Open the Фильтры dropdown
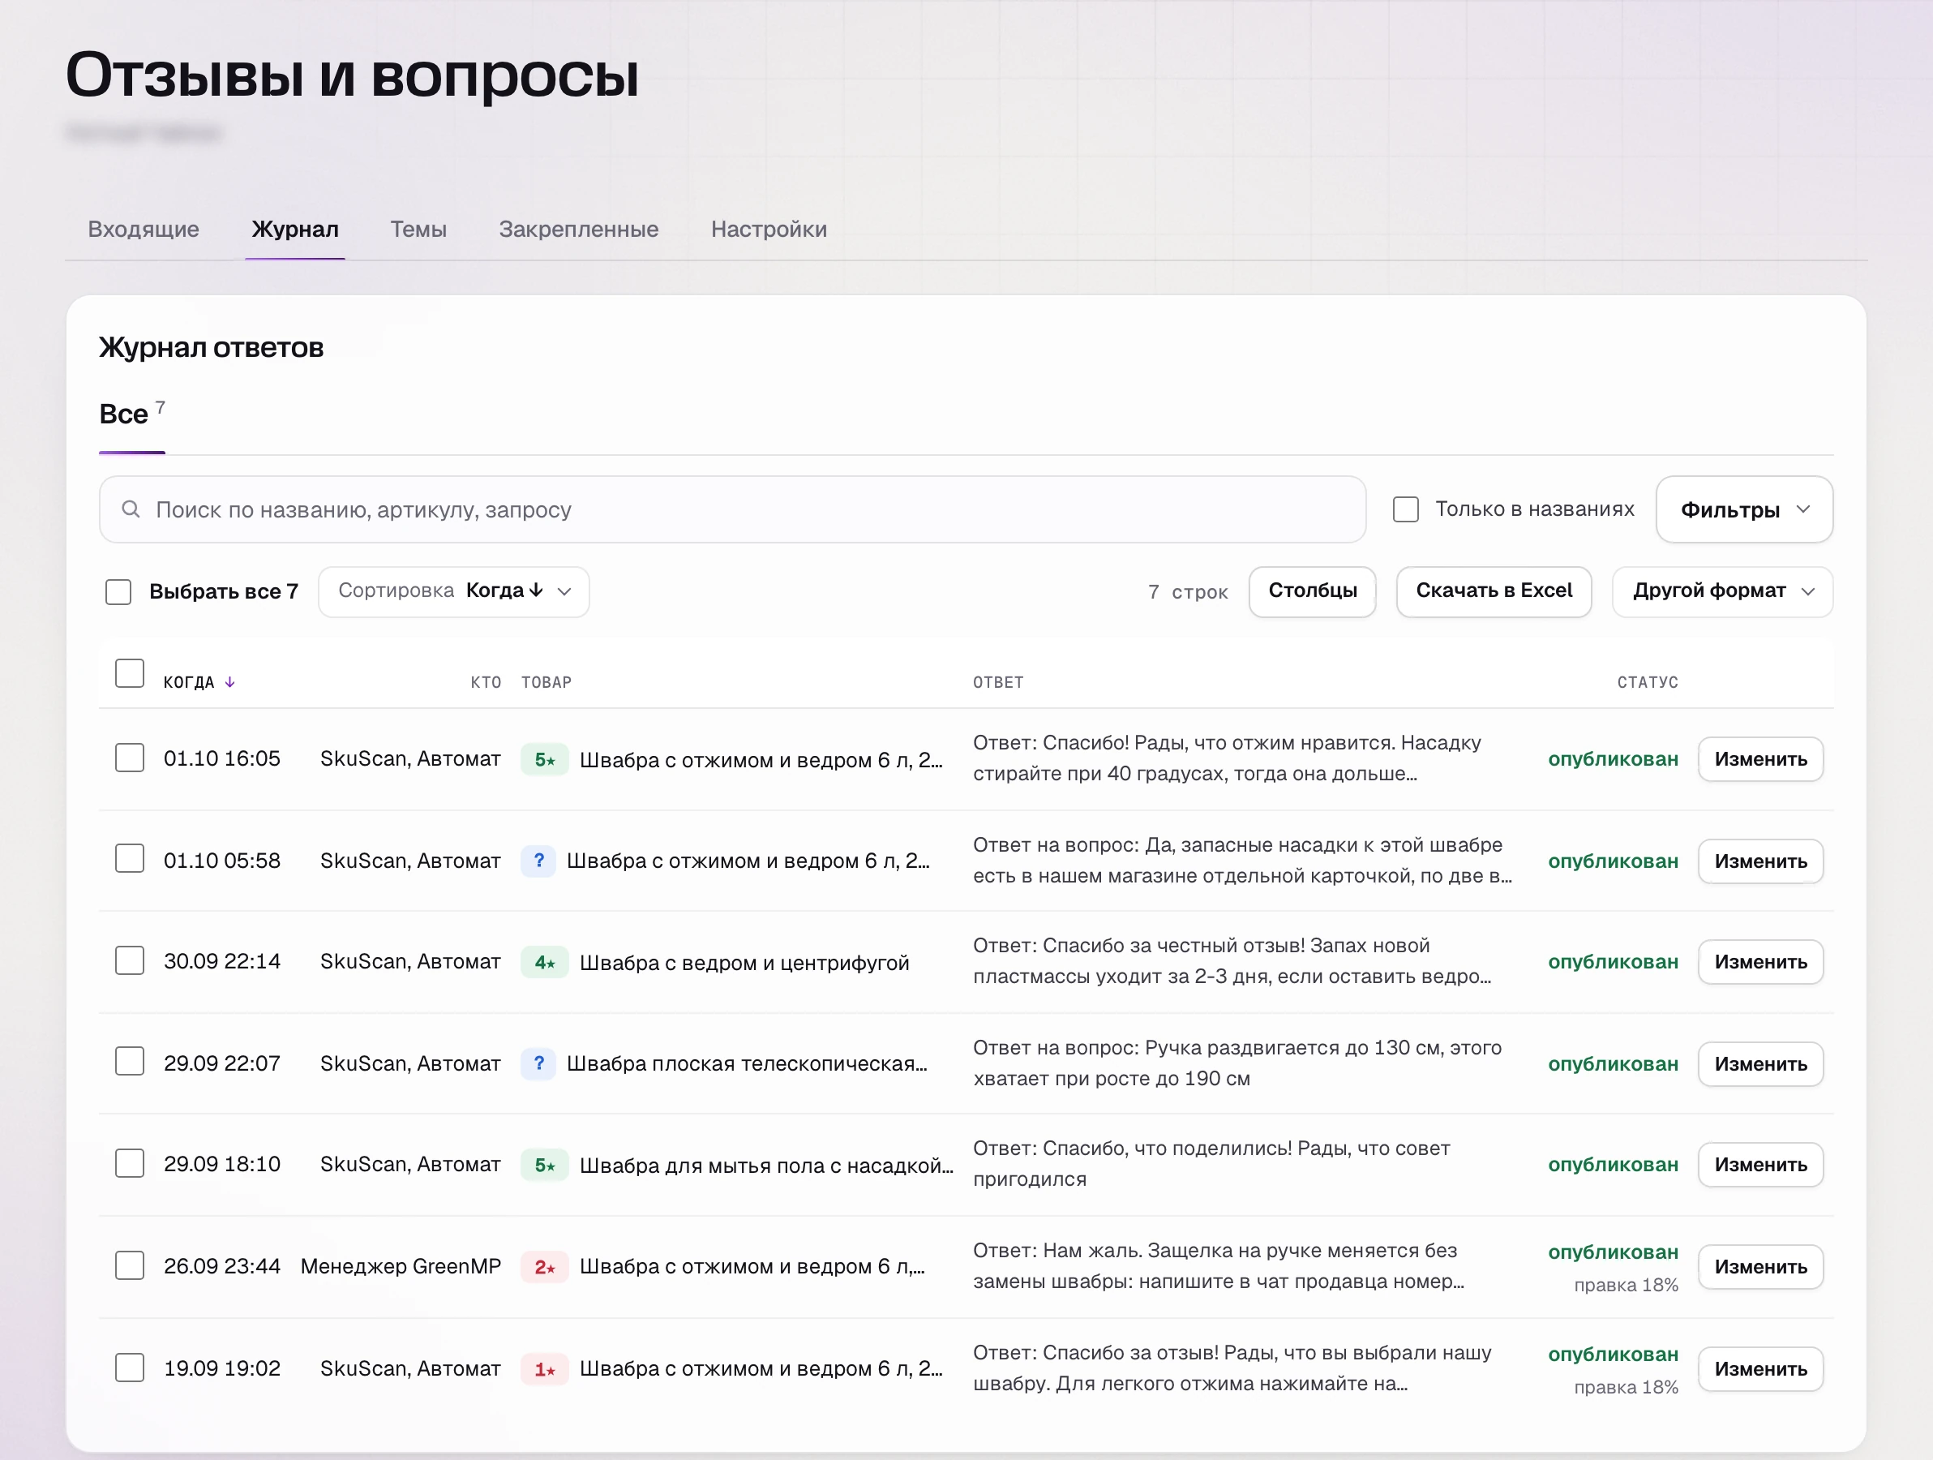Viewport: 1933px width, 1460px height. pyautogui.click(x=1744, y=509)
